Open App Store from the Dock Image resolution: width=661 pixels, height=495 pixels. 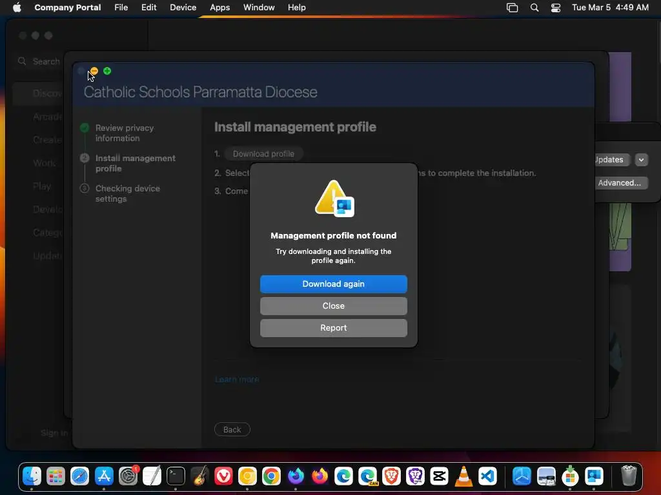[104, 476]
